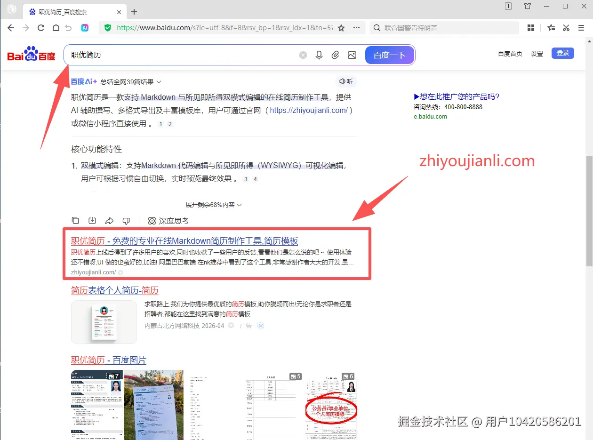Go back with the browser back arrow
The image size is (593, 440).
pos(11,28)
